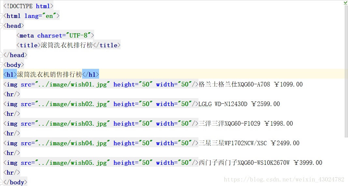This screenshot has height=186, width=348.
Task: Collapse the html tag fold marker
Action: click(x=1, y=16)
